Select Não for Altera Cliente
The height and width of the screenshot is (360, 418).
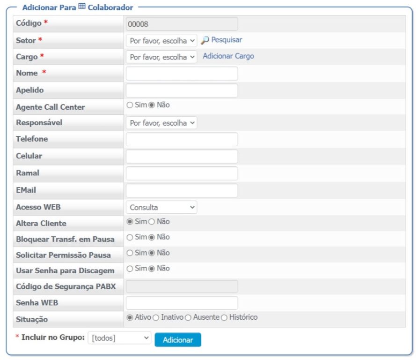152,222
